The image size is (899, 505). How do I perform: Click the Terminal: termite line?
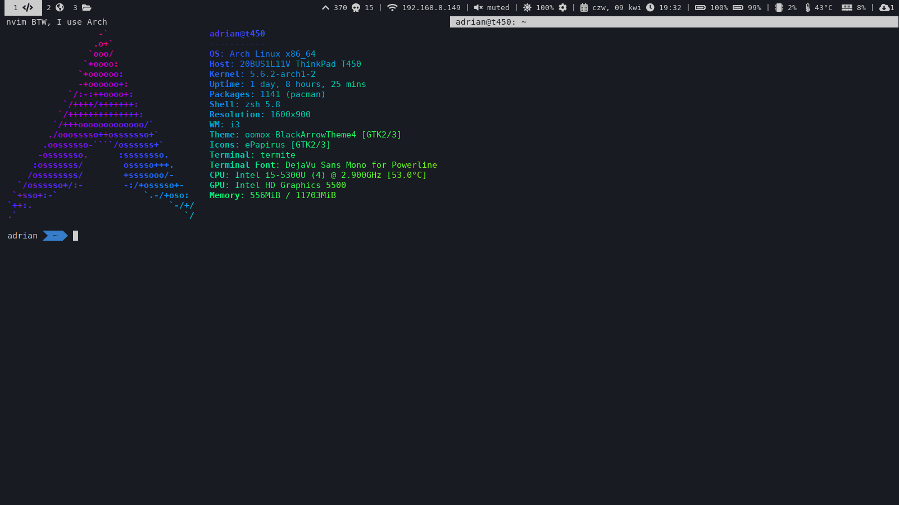pyautogui.click(x=252, y=155)
